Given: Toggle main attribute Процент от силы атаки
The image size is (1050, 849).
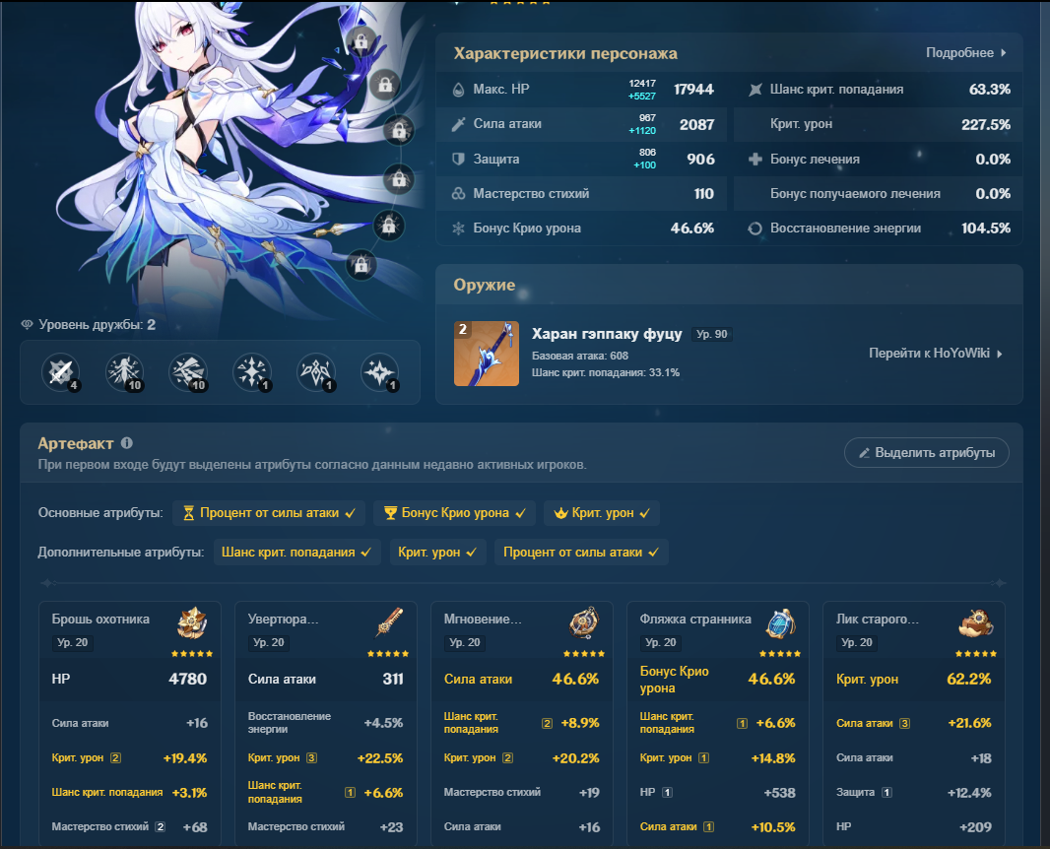Looking at the screenshot, I should pyautogui.click(x=269, y=513).
